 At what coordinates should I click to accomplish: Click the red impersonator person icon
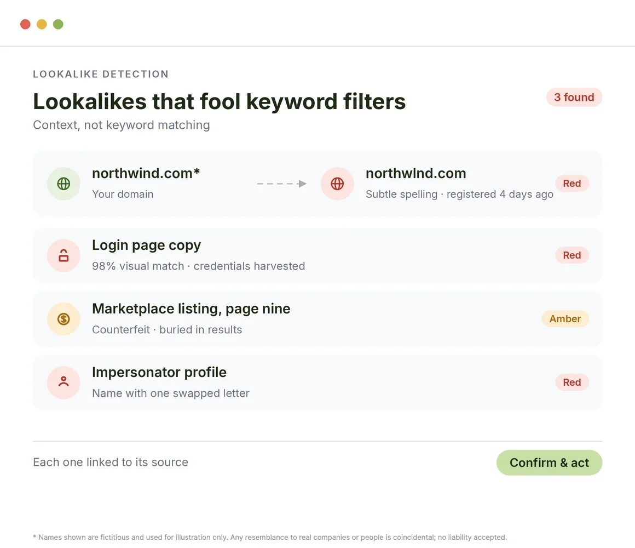[x=63, y=382]
